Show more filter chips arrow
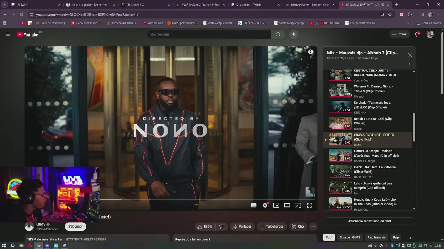Viewport: 444px width, 249px height. coord(410,238)
